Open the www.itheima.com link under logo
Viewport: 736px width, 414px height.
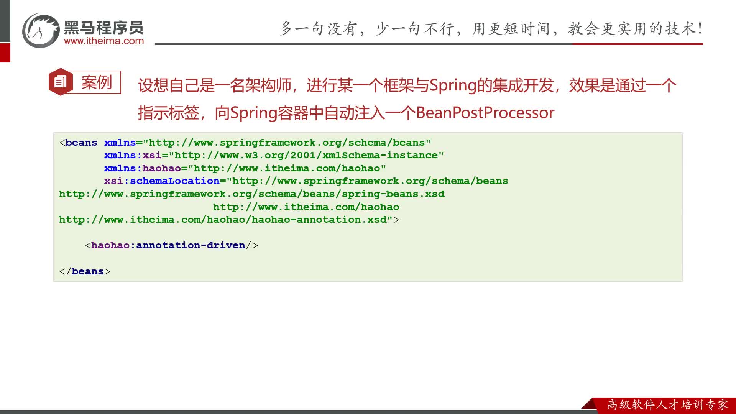point(104,41)
